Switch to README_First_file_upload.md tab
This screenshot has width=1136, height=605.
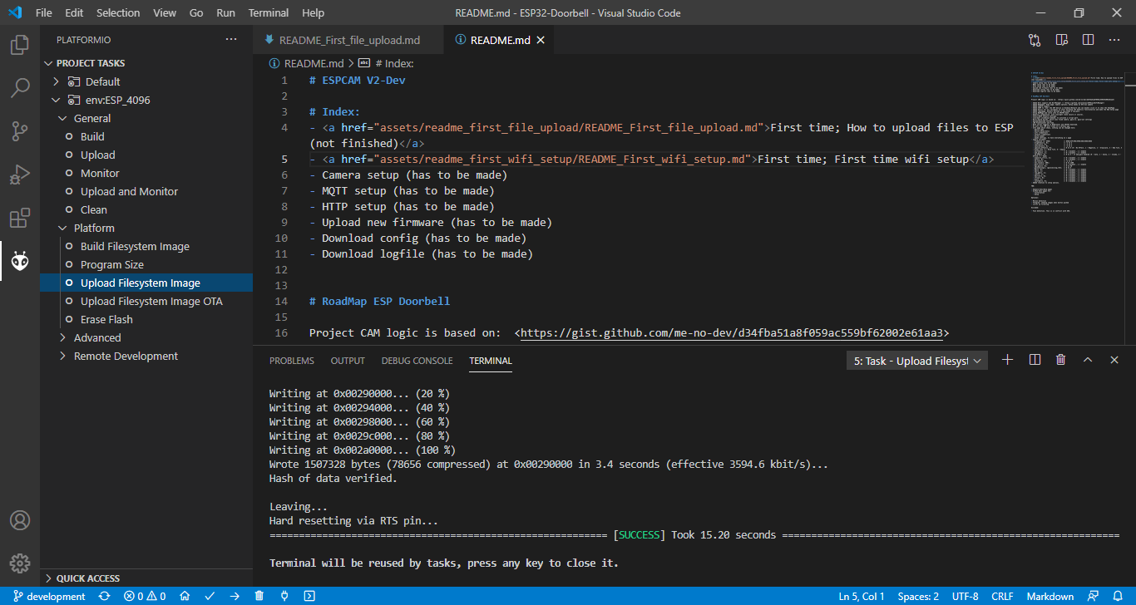click(348, 40)
